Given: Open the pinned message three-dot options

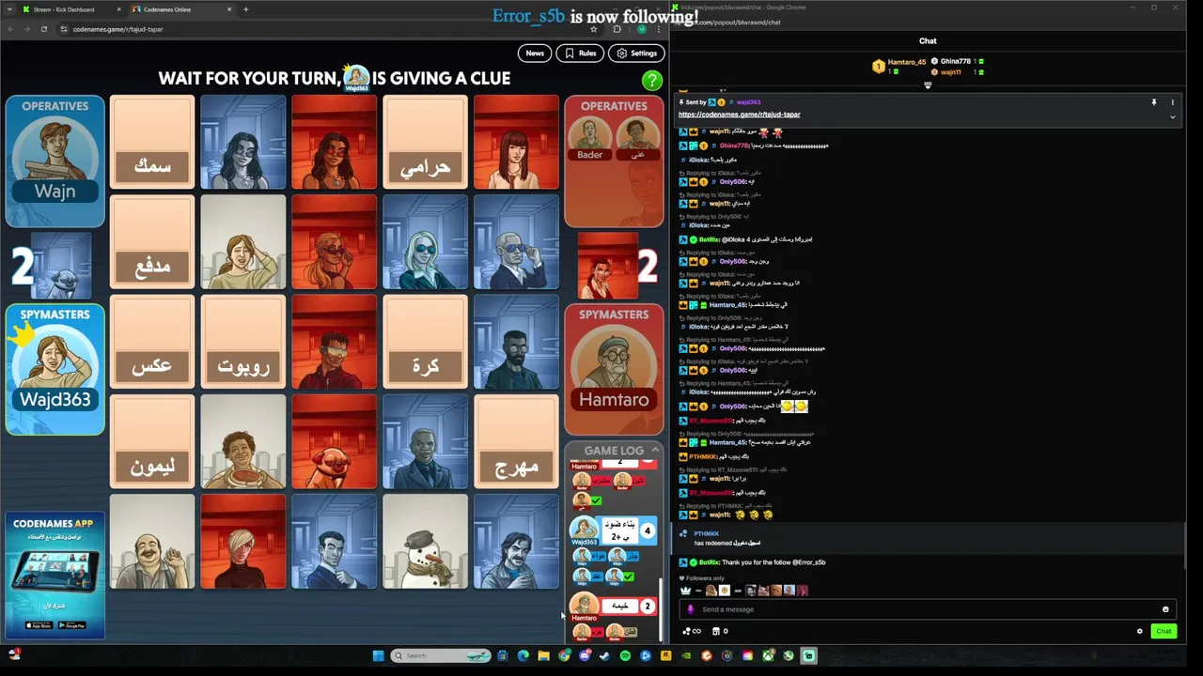Looking at the screenshot, I should point(1172,102).
